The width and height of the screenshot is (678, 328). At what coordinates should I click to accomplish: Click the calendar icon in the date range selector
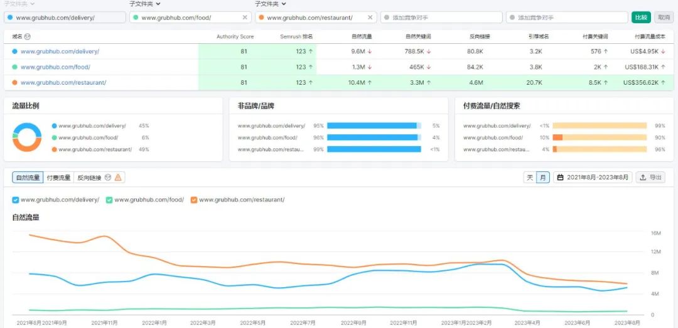561,177
